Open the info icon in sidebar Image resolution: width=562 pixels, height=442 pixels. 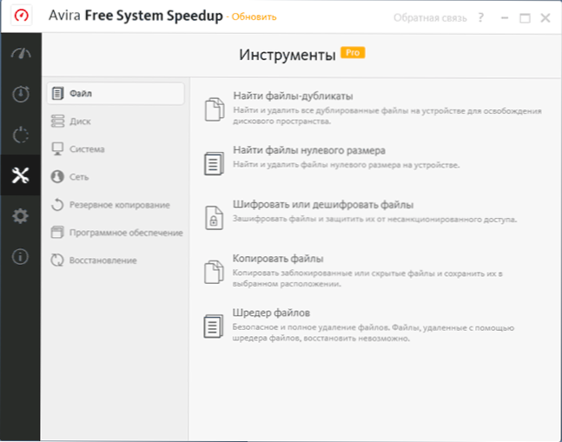point(21,256)
